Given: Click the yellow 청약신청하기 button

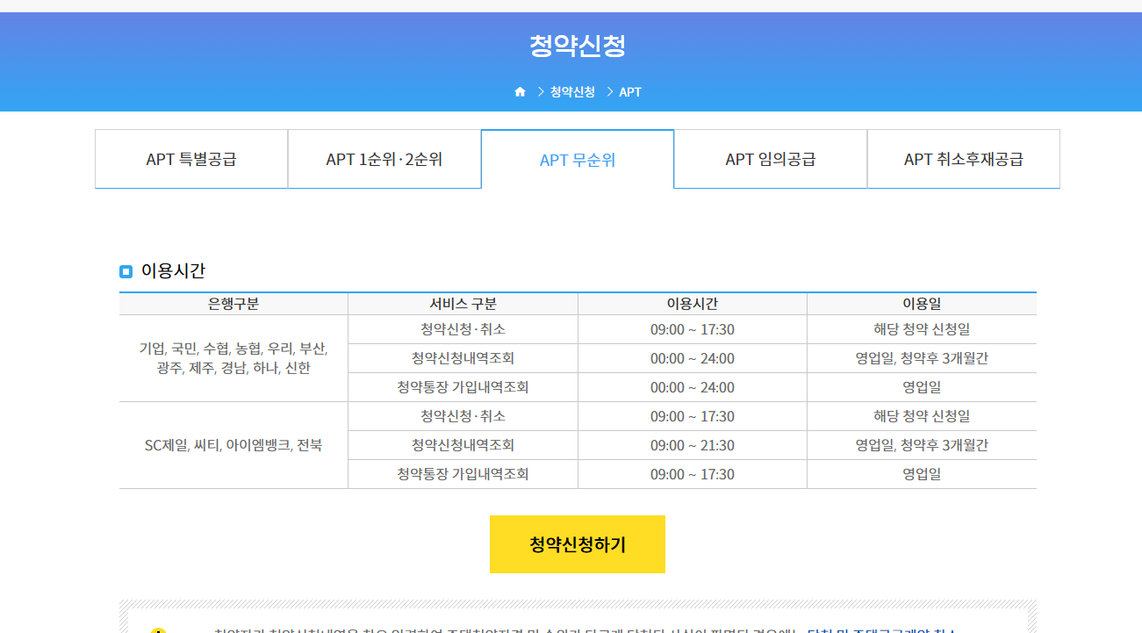Looking at the screenshot, I should click(x=577, y=544).
